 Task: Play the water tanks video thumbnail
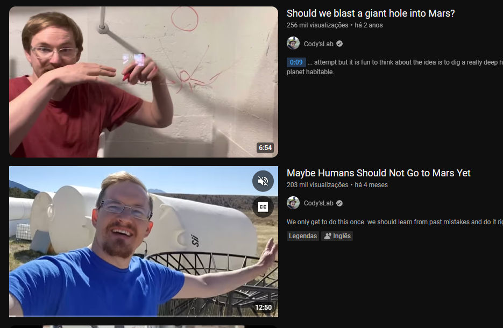[144, 241]
